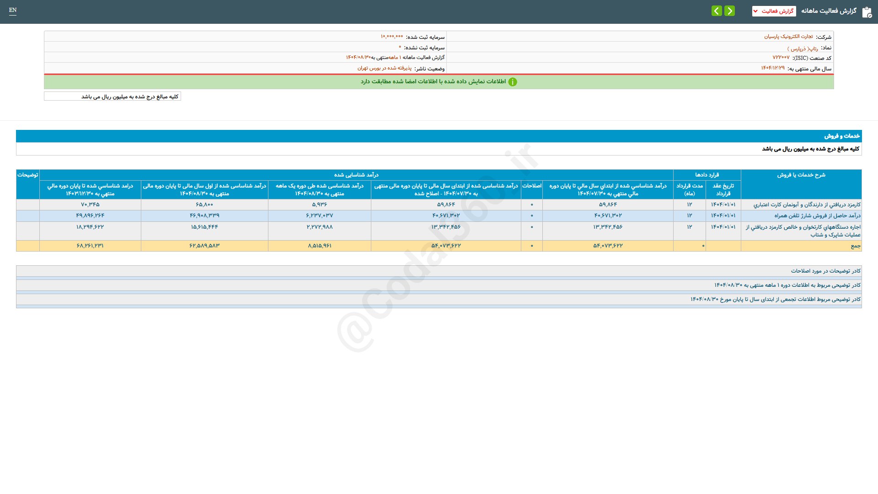
Task: Switch language with the EN link
Action: [13, 10]
